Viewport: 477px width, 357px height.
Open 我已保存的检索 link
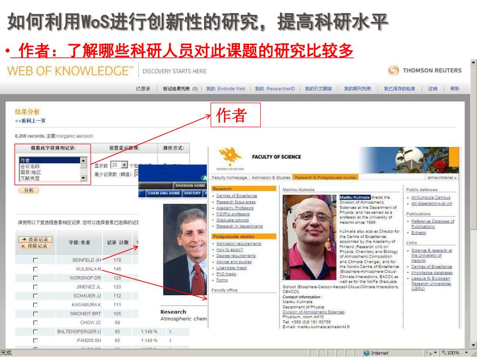(x=399, y=89)
